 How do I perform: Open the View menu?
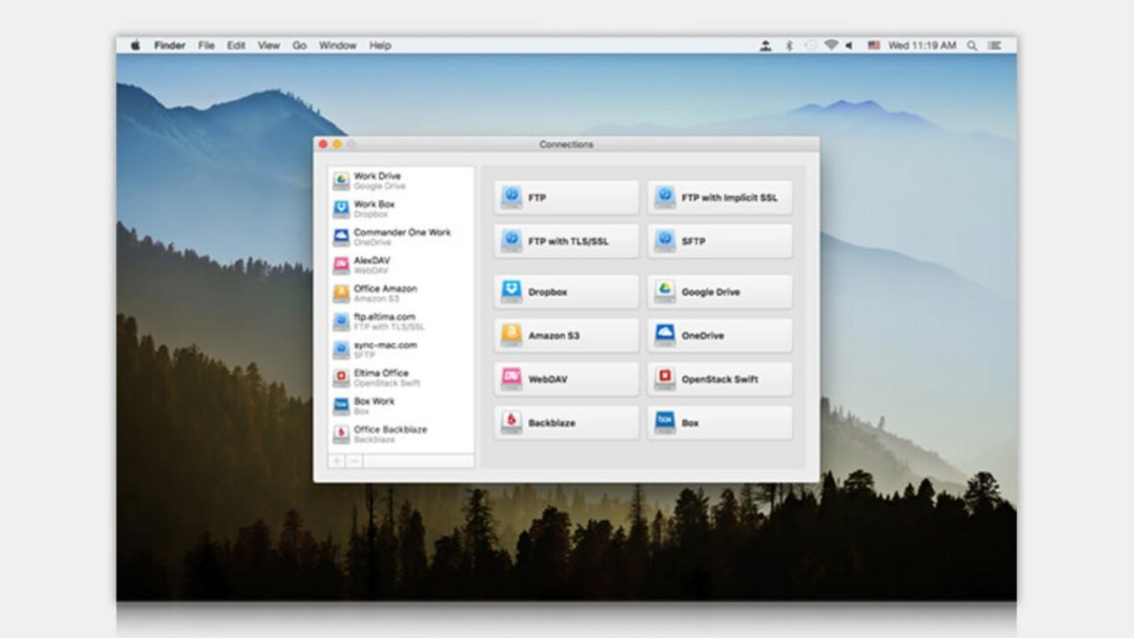pos(268,45)
